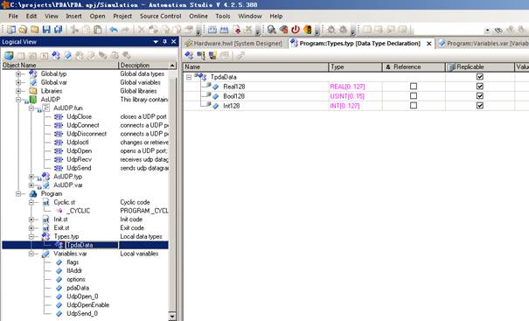
Task: Click the traffic light Monitor icon
Action: (x=308, y=30)
